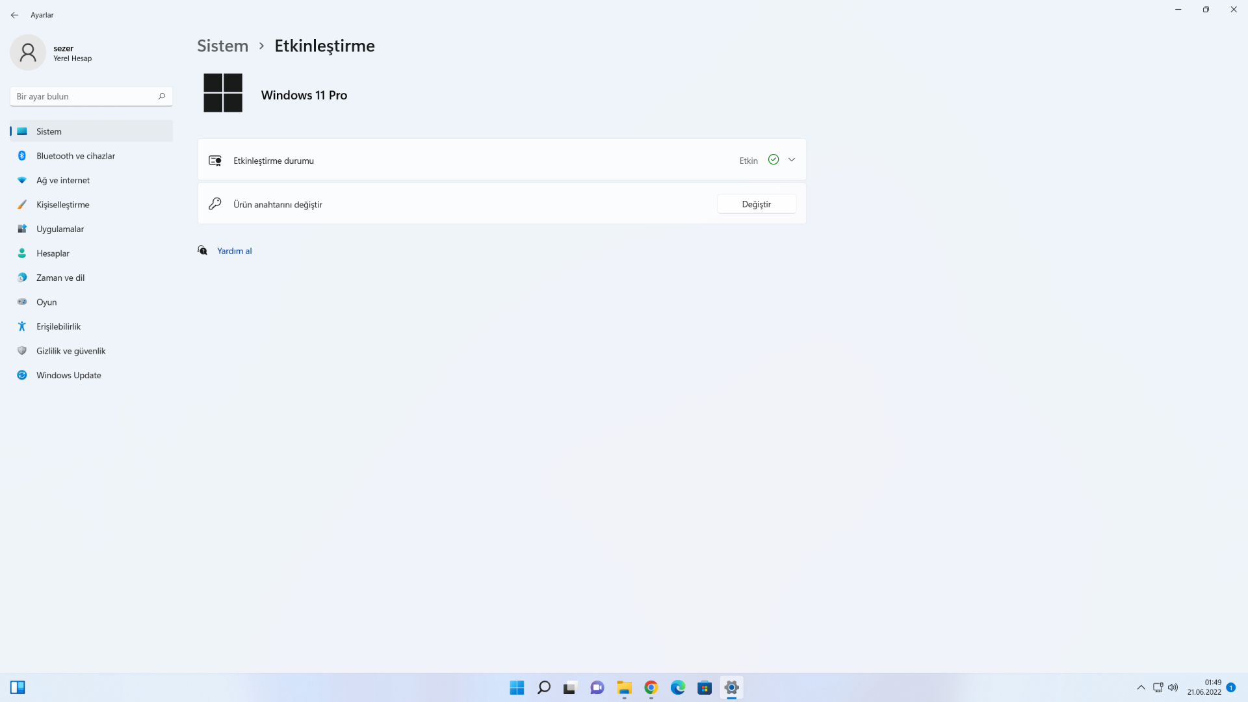Open Bluetooth ve cihazlar settings
The image size is (1248, 702).
point(75,156)
